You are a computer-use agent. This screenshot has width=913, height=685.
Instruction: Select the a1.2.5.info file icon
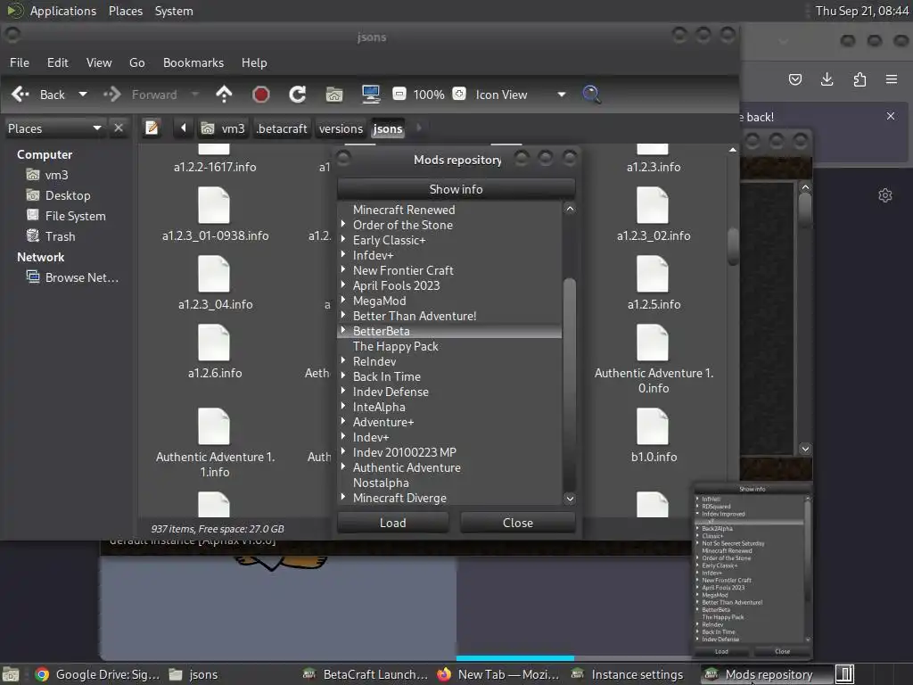click(x=653, y=275)
